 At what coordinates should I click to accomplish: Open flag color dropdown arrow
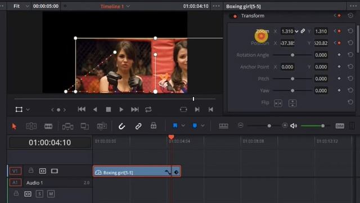tap(183, 126)
